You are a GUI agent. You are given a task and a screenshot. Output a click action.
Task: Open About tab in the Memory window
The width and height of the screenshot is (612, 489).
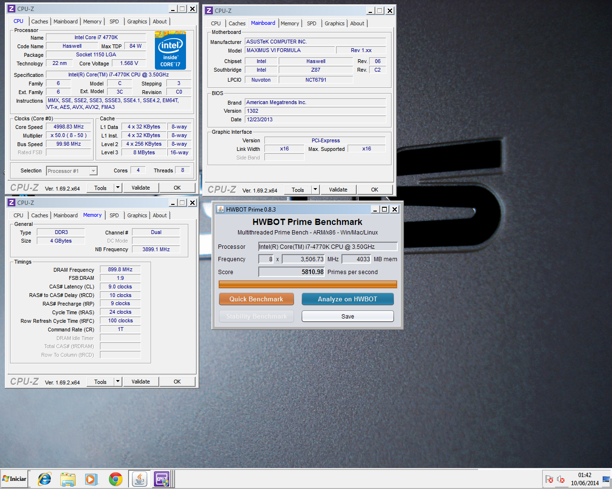(x=160, y=215)
